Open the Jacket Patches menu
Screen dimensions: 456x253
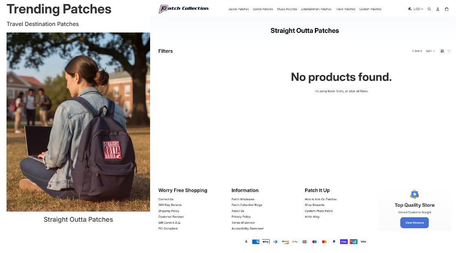click(x=238, y=9)
